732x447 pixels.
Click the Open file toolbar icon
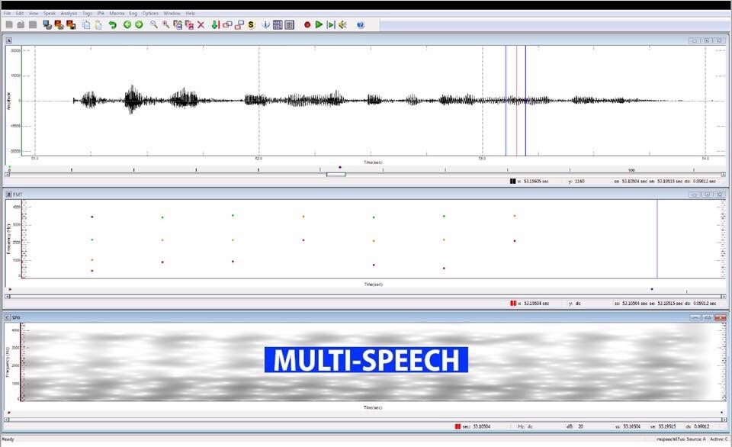pos(21,24)
